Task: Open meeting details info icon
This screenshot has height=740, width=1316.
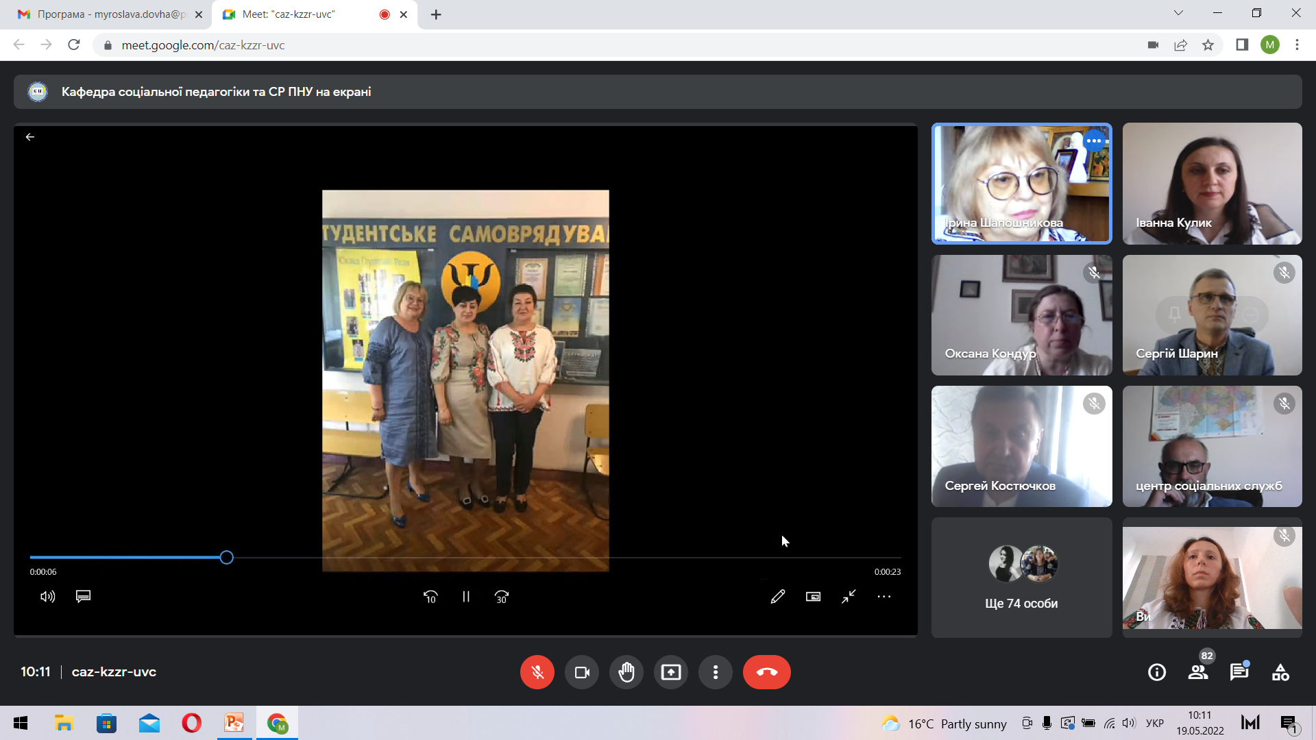Action: [1157, 672]
